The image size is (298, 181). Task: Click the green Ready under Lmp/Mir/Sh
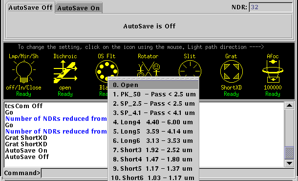coord(24,94)
